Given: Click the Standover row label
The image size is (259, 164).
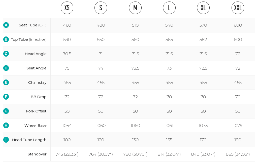Looking at the screenshot, I should click(37, 154).
